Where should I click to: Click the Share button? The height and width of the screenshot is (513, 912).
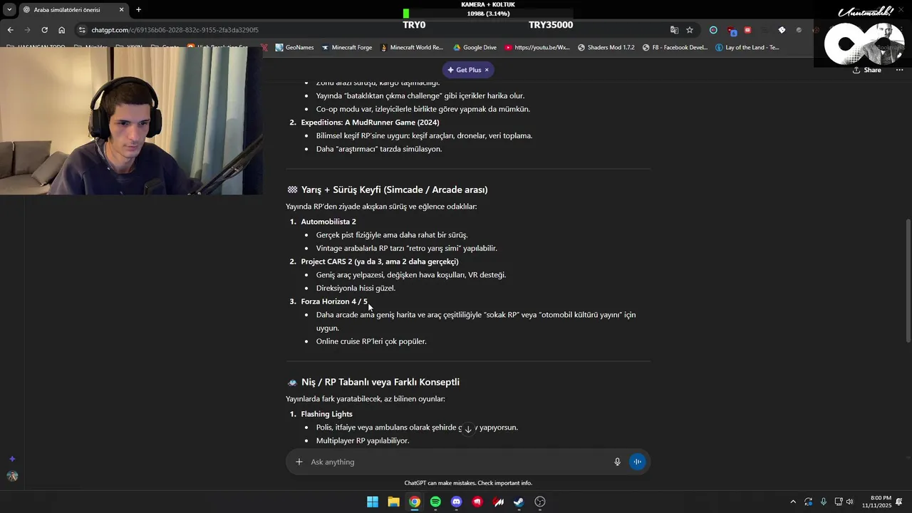867,70
